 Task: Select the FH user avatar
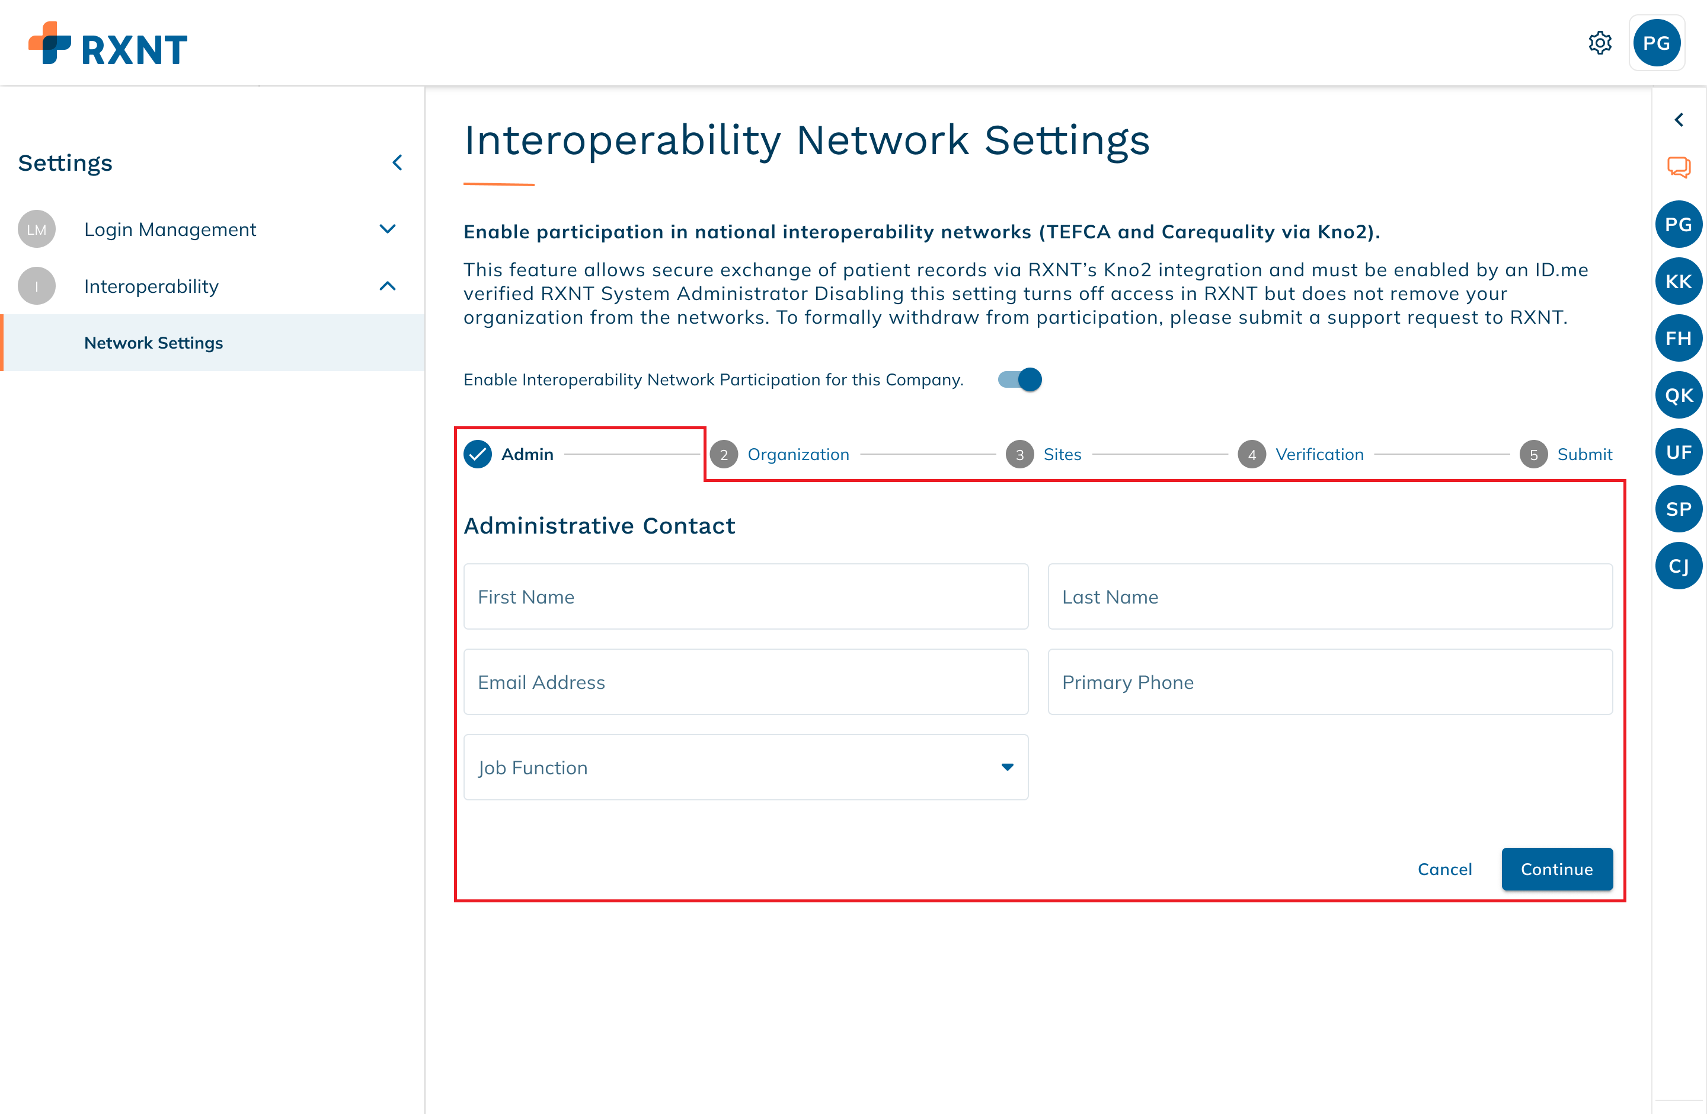[x=1679, y=338]
